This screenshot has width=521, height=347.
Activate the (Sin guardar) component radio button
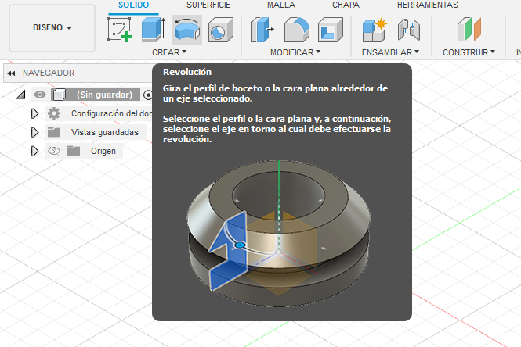(x=148, y=95)
